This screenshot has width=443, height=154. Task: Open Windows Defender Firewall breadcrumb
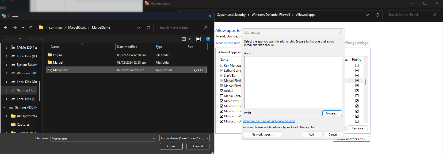click(x=270, y=15)
